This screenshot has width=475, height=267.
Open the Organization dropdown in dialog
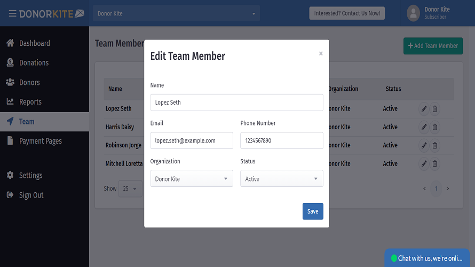click(192, 179)
